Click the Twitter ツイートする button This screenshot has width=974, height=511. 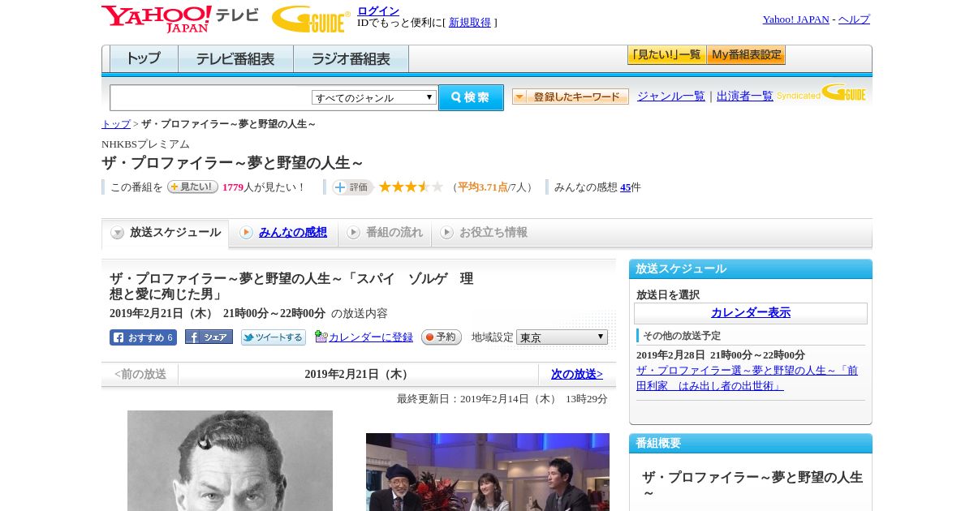274,337
